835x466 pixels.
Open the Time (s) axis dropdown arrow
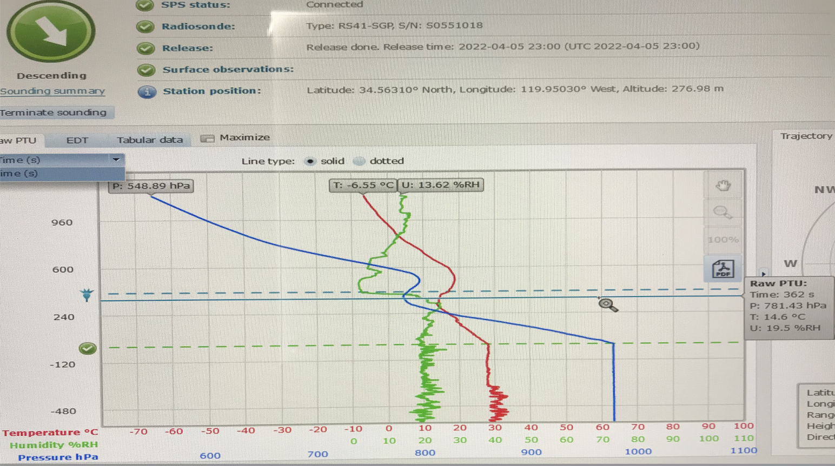click(x=116, y=159)
